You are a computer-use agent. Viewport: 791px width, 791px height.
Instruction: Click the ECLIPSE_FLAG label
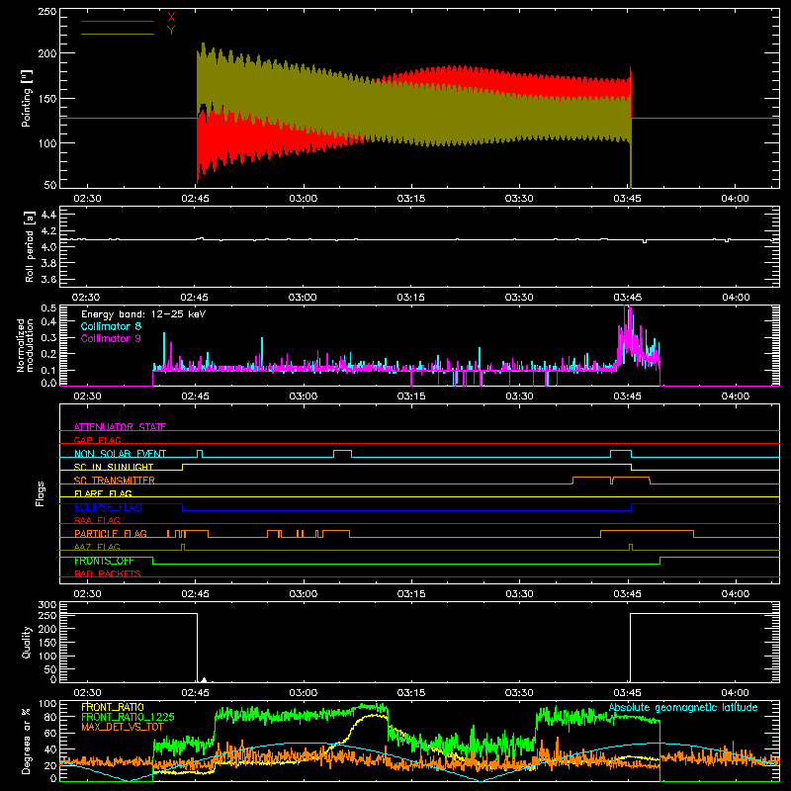click(x=108, y=507)
